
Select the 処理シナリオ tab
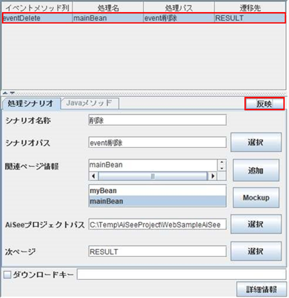[31, 104]
